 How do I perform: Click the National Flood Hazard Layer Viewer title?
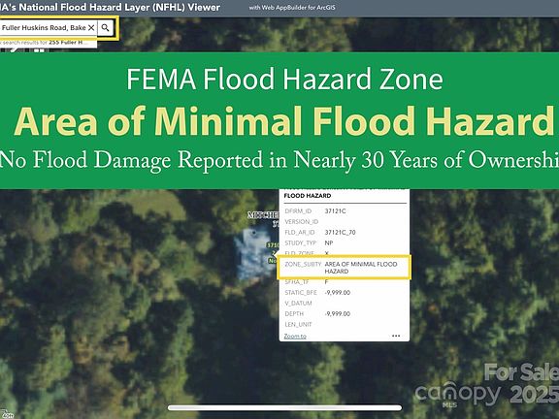[111, 7]
